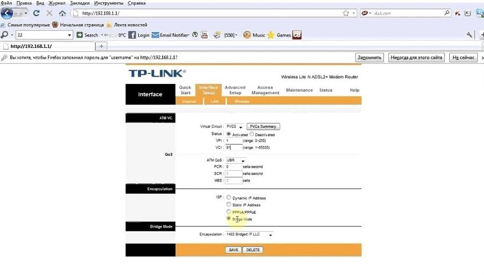Open the Maintenance router tab
Image resolution: width=484 pixels, height=275 pixels.
coord(299,90)
